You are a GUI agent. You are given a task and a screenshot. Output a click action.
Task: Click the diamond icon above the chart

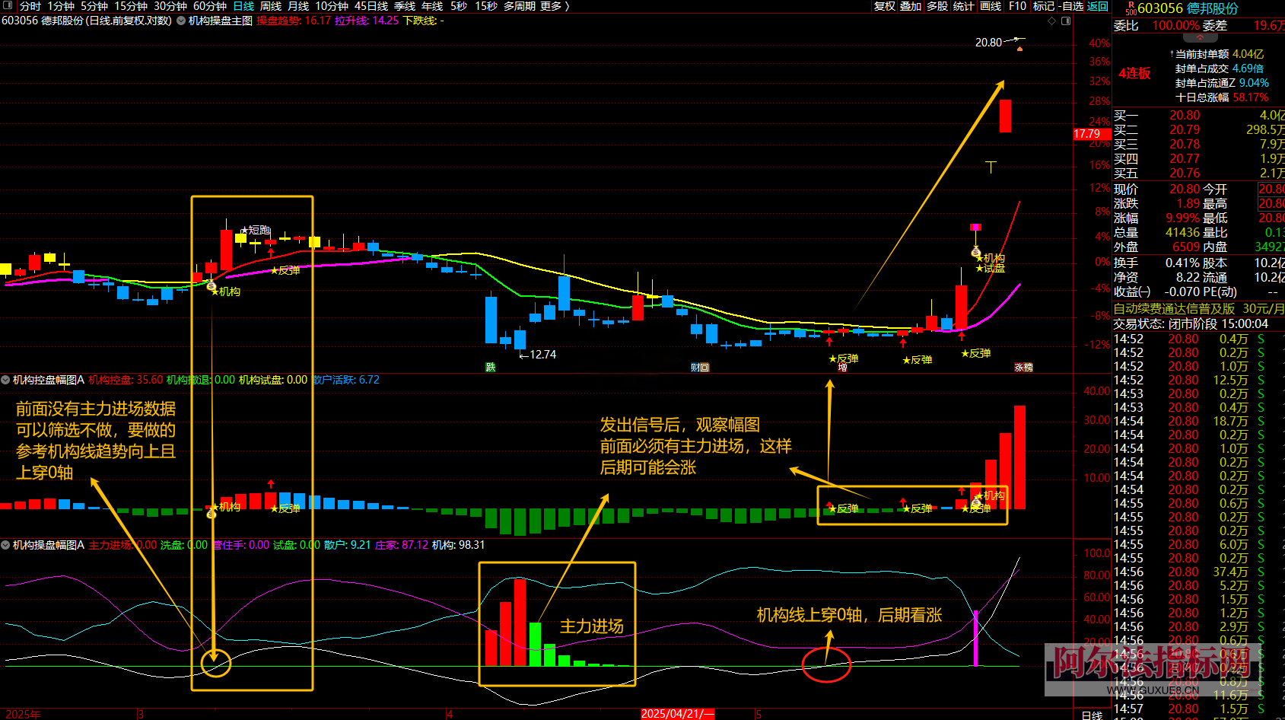(x=1052, y=21)
